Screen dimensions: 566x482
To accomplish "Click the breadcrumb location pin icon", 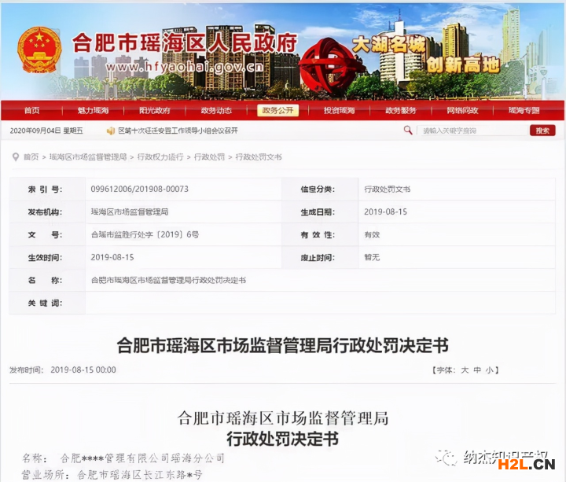I will 15,157.
